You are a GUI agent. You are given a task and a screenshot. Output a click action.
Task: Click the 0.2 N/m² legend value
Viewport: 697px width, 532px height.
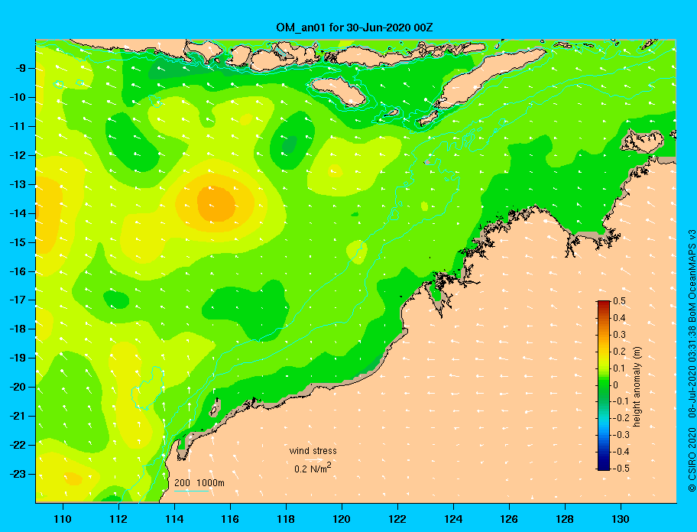click(x=313, y=468)
